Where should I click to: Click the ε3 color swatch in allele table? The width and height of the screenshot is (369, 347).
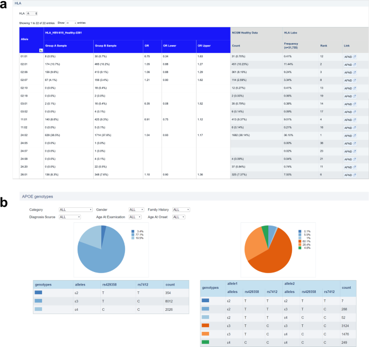[x=38, y=301]
